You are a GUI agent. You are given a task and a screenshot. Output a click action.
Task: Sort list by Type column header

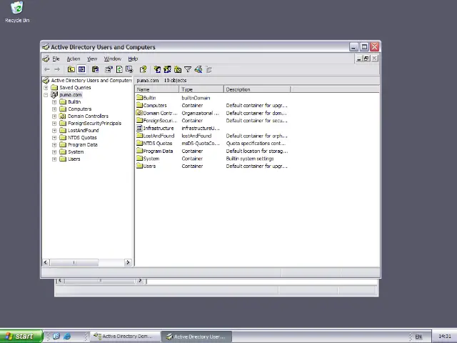click(x=201, y=89)
